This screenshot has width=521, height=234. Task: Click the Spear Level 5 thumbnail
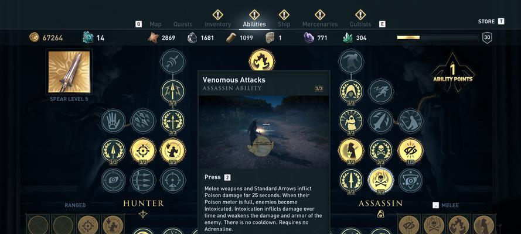(x=69, y=72)
